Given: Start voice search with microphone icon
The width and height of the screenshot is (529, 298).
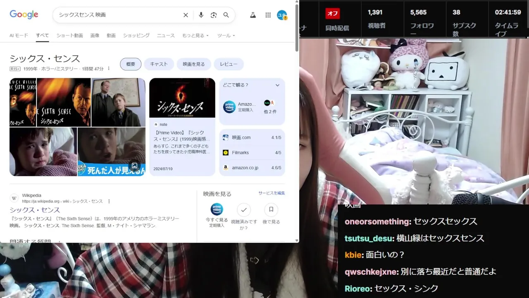Looking at the screenshot, I should (201, 15).
